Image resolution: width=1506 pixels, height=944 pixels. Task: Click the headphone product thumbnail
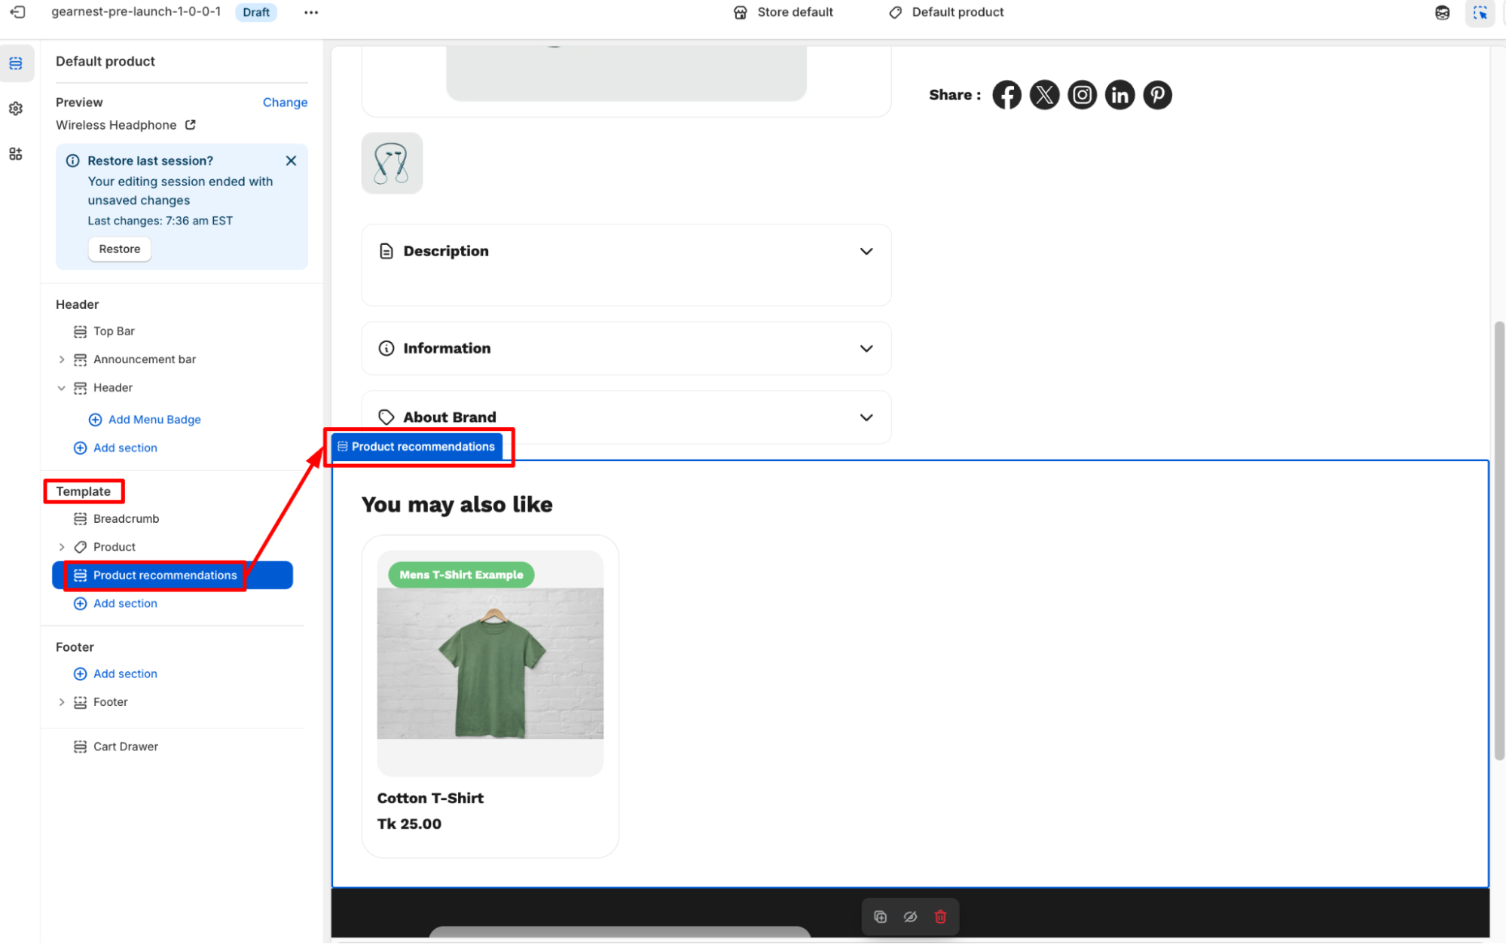(392, 163)
